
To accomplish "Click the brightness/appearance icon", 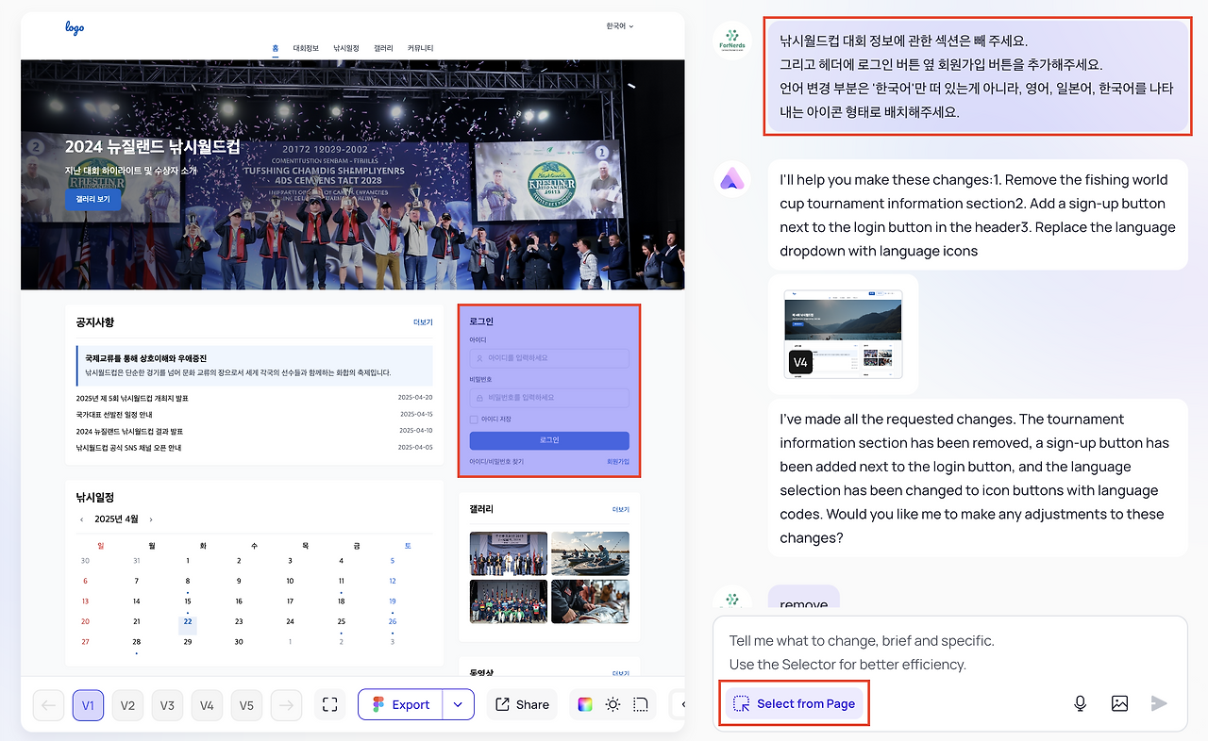I will [612, 704].
